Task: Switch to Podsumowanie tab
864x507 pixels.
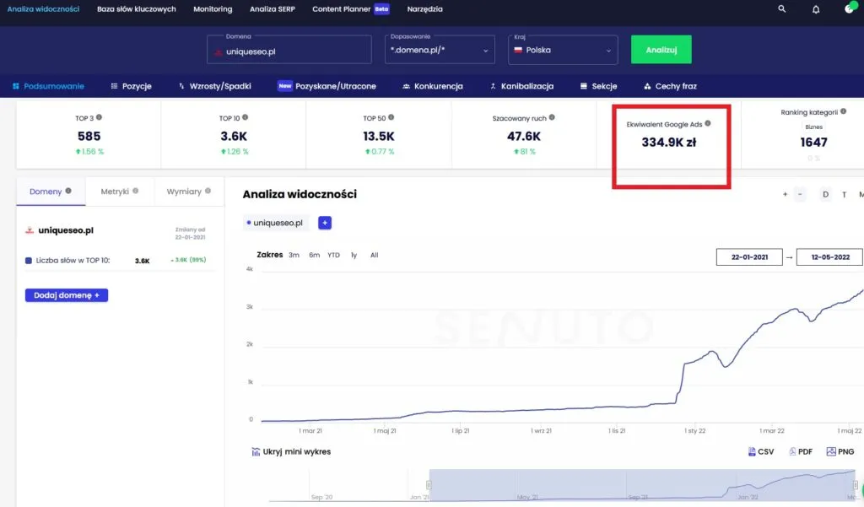Action: point(48,86)
